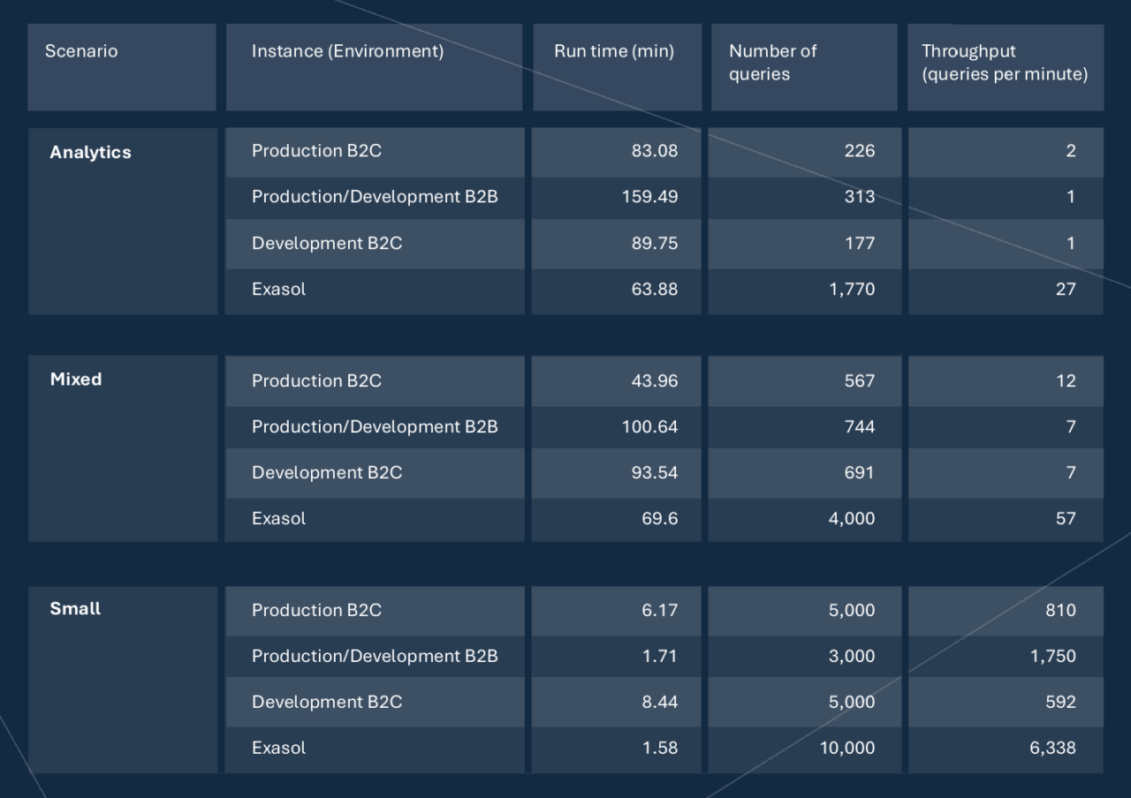Select the run time value 159.49

coord(649,197)
